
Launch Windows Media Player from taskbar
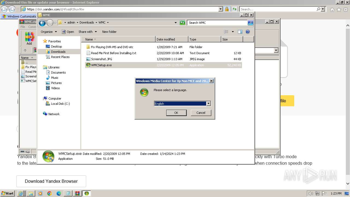40,193
